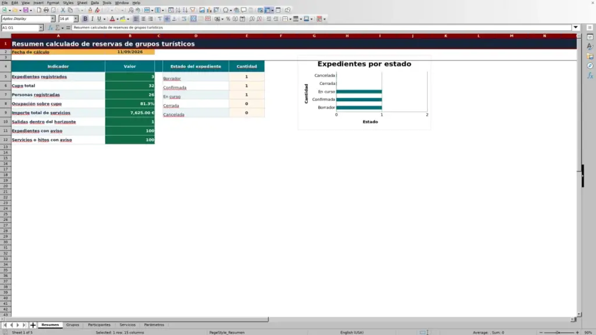Add a new sheet with plus button
The width and height of the screenshot is (596, 335).
click(x=33, y=325)
